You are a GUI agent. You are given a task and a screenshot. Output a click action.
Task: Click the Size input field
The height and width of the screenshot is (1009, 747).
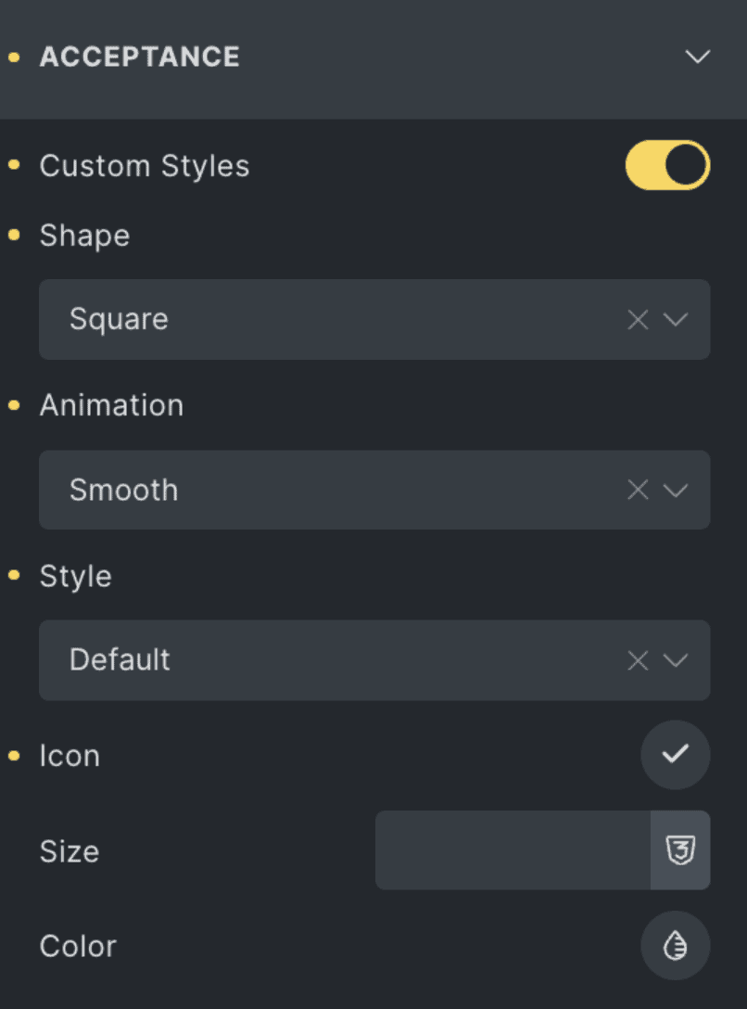coord(513,850)
